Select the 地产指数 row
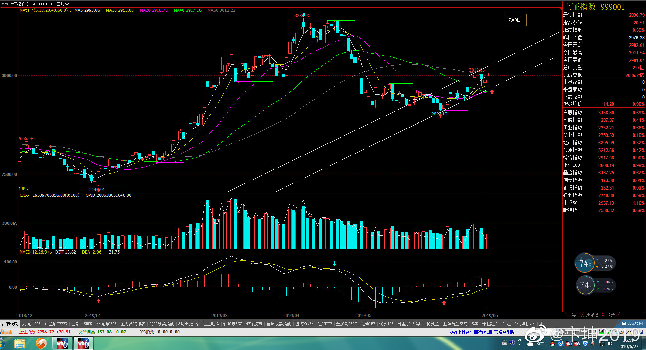The image size is (646, 350). (x=604, y=143)
